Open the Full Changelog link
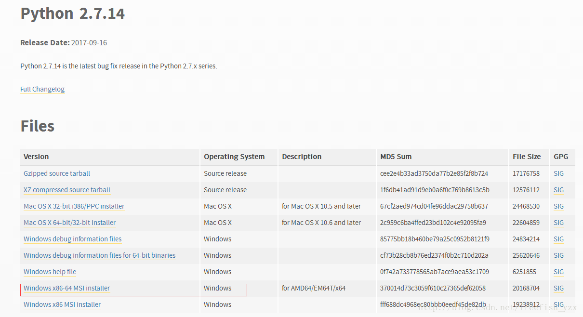Image resolution: width=583 pixels, height=317 pixels. [42, 89]
